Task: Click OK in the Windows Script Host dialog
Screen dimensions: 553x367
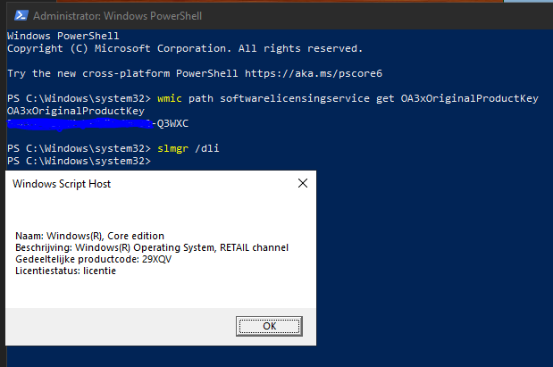Action: 269,326
